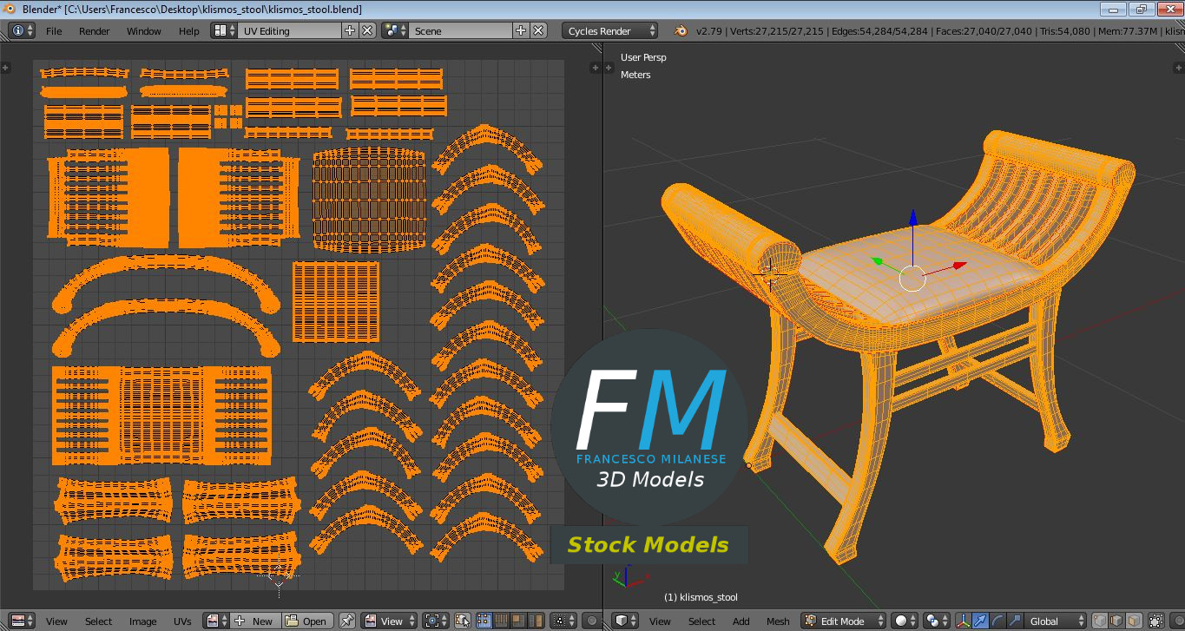1185x631 pixels.
Task: Click the Blender logo icon in header
Action: 681,30
